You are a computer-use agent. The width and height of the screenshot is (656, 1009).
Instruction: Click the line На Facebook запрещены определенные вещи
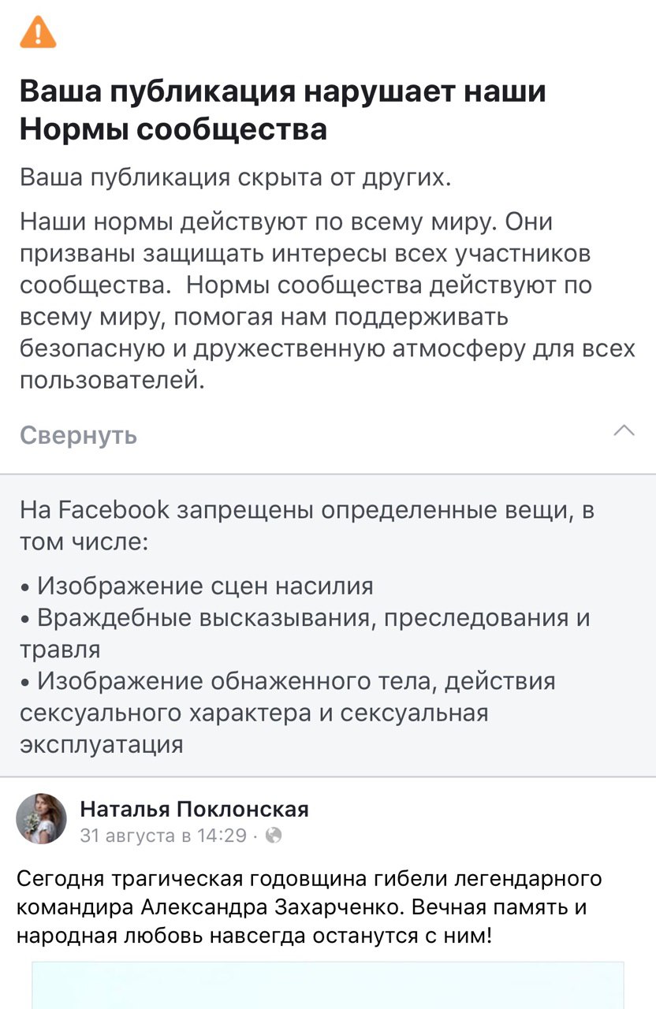click(x=307, y=511)
